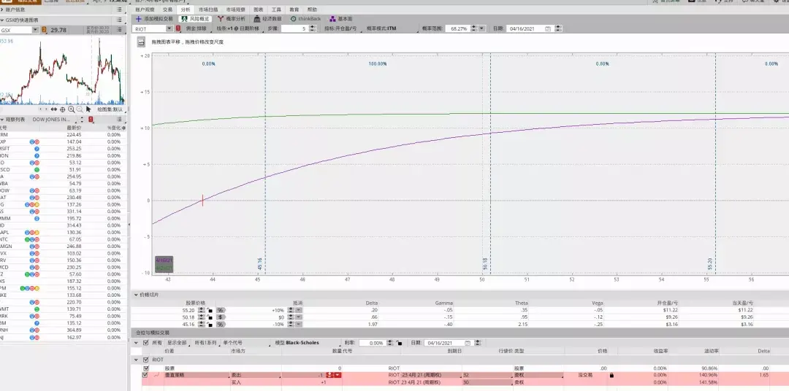This screenshot has height=391, width=789.
Task: Open the GSX symbol dropdown
Action: pyautogui.click(x=35, y=30)
